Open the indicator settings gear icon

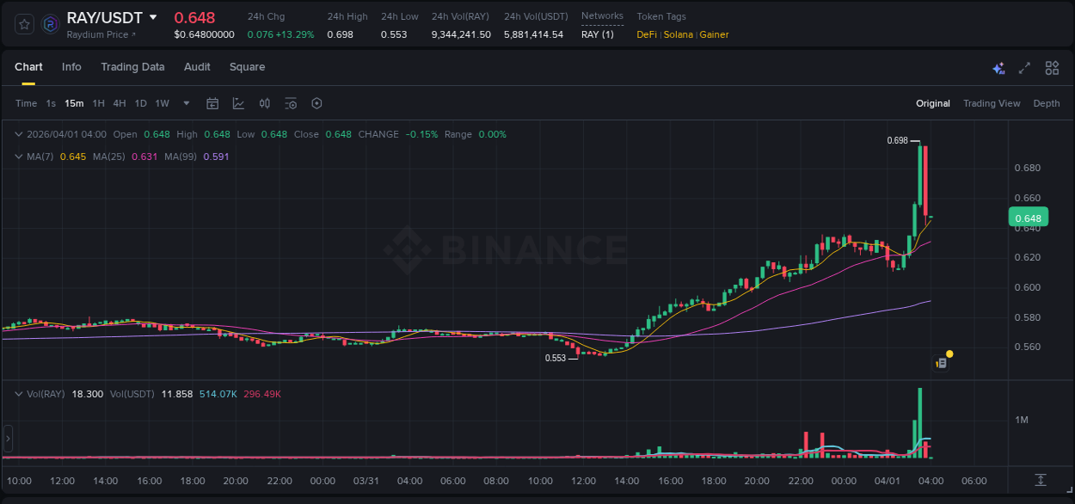point(290,103)
